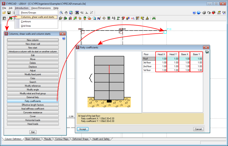Click the Modify fixed point button
The image size is (228, 146).
coord(33,74)
